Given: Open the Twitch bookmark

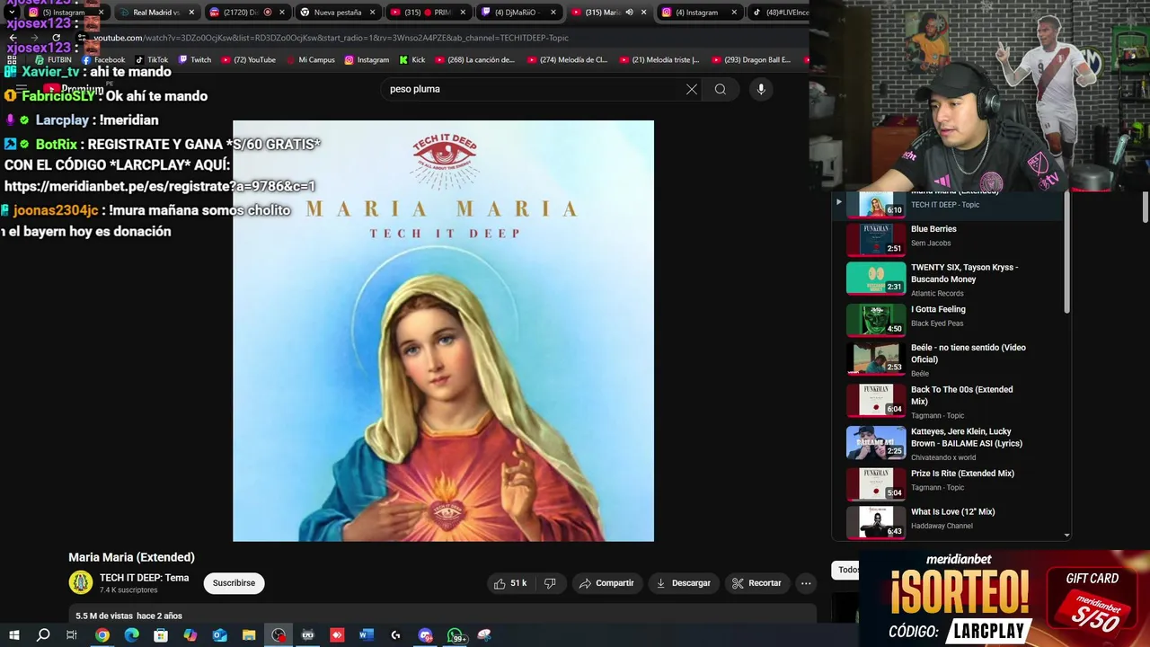Looking at the screenshot, I should 195,60.
